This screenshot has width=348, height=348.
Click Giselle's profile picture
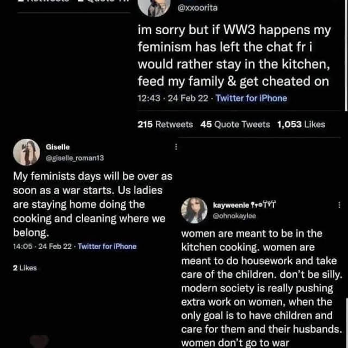26,152
